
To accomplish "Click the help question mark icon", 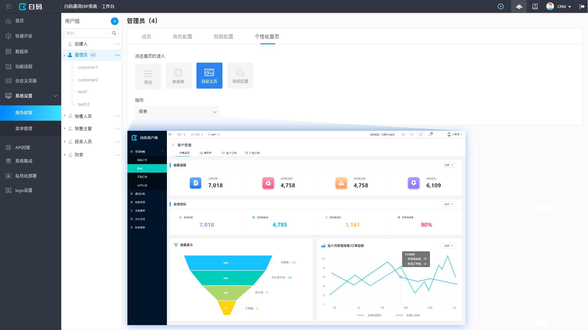I will [x=535, y=6].
